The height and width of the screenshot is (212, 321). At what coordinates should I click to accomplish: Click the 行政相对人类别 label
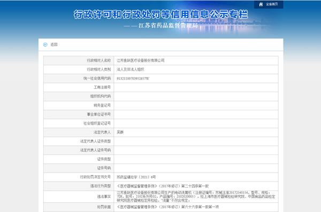[x=99, y=69]
